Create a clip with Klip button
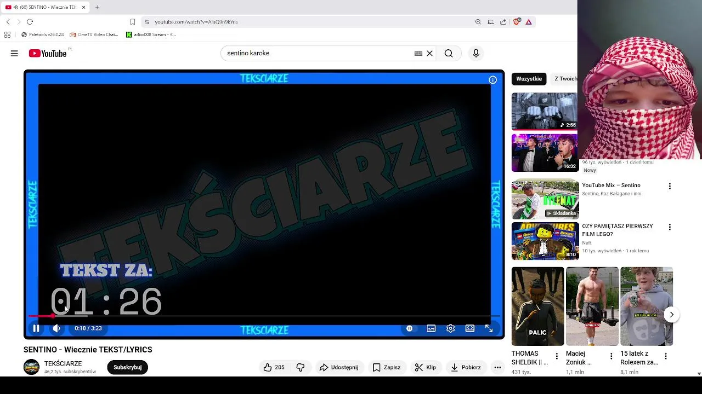This screenshot has width=702, height=394. click(426, 367)
